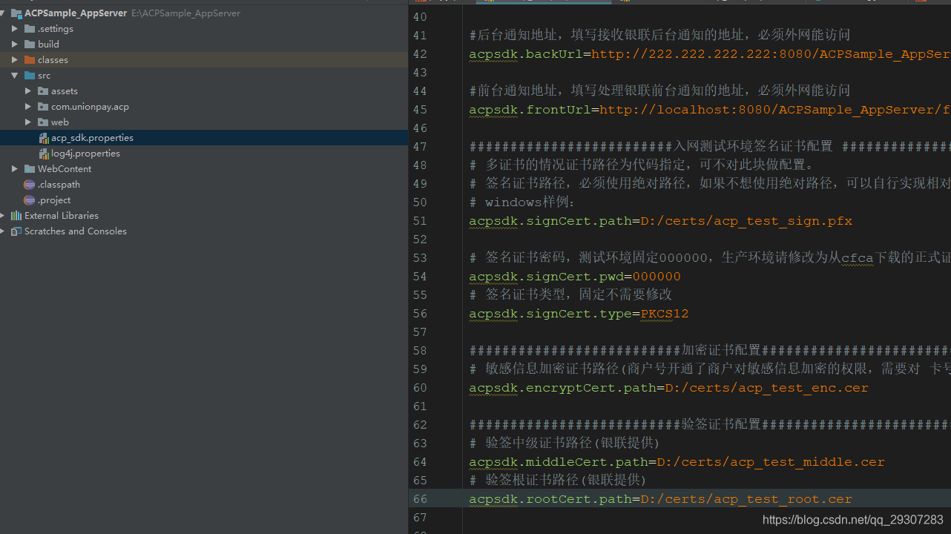The height and width of the screenshot is (534, 951).
Task: Click the frontUrl http://localhost:8080 value
Action: [x=775, y=110]
